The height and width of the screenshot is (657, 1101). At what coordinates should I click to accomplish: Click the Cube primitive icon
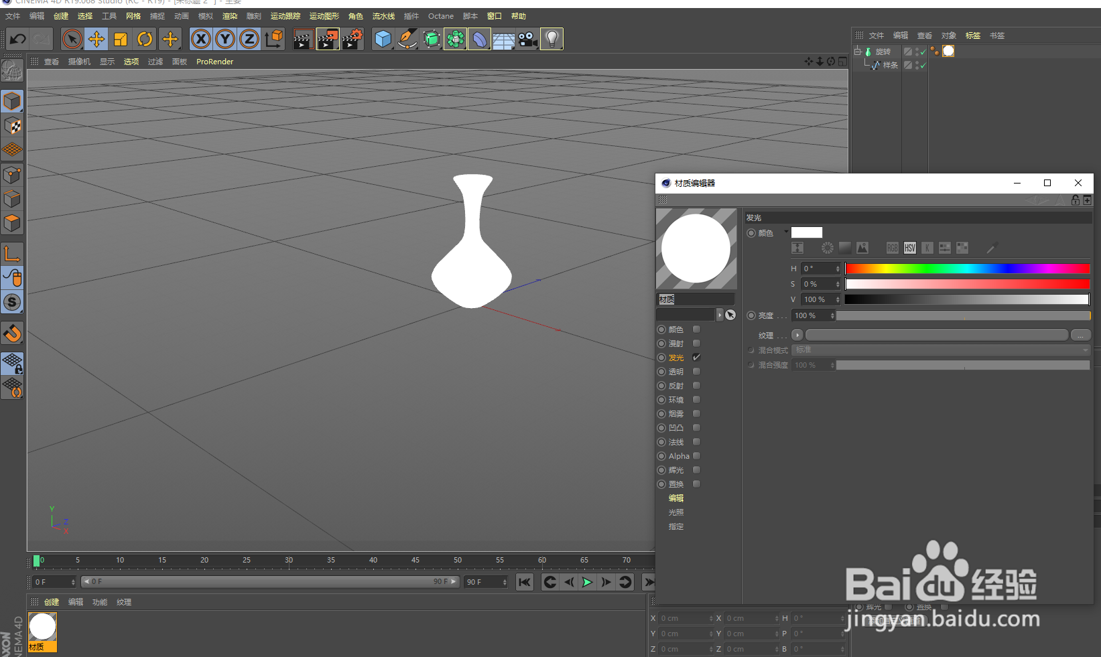pos(383,39)
